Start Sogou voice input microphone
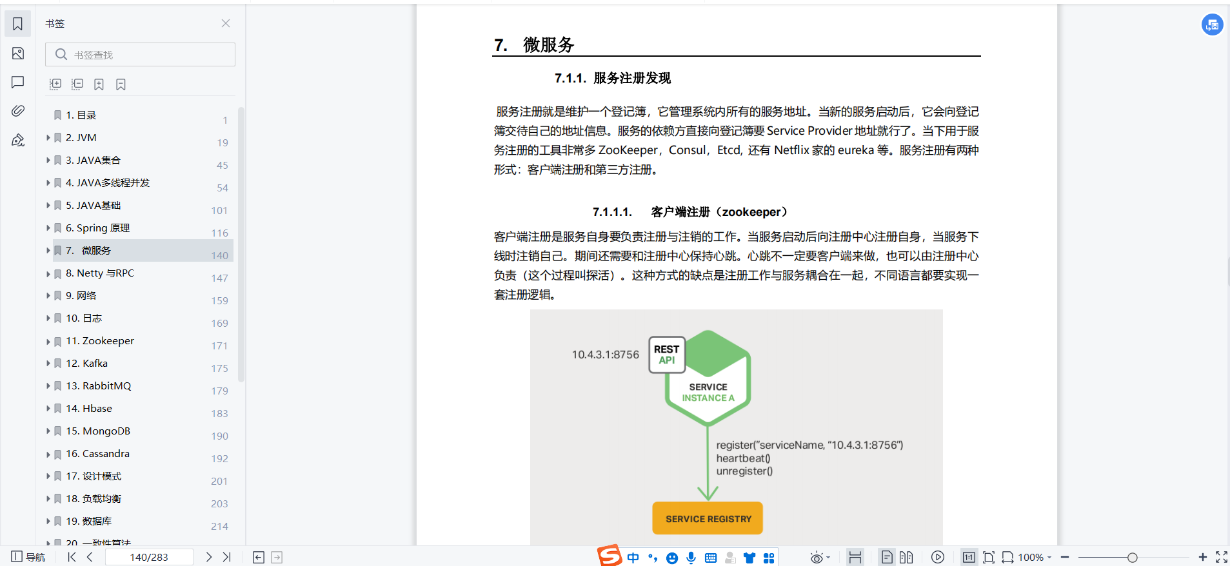Image resolution: width=1230 pixels, height=566 pixels. [x=691, y=558]
